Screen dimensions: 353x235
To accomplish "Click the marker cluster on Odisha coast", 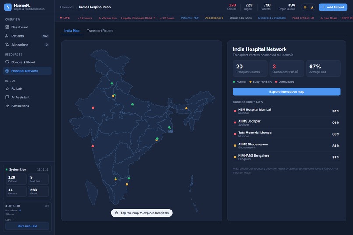I will 157,139.
